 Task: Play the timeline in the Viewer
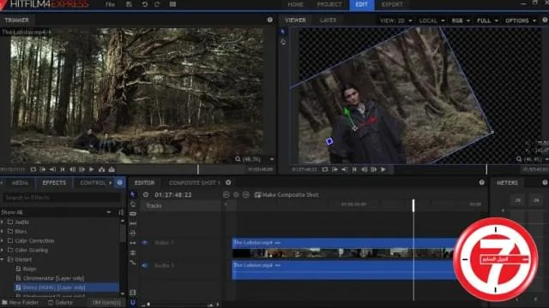[x=383, y=169]
